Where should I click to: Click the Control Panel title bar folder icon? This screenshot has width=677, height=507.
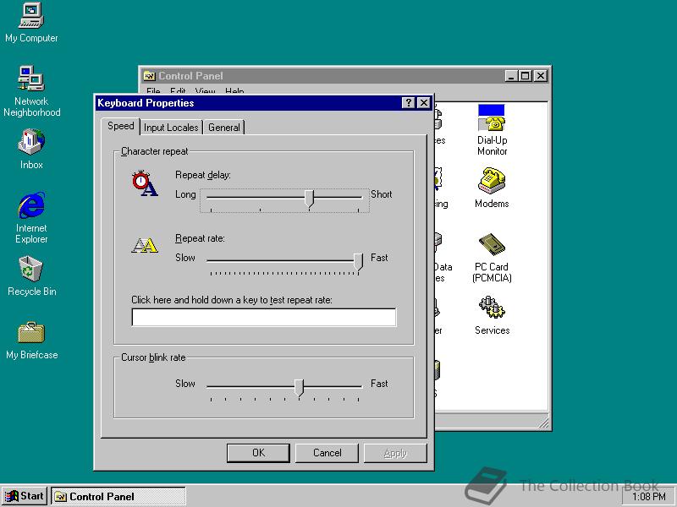(150, 76)
